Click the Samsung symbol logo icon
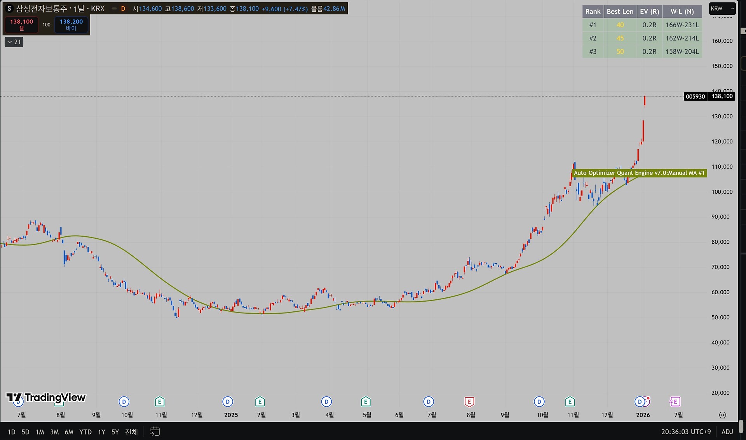The width and height of the screenshot is (746, 440). 9,9
